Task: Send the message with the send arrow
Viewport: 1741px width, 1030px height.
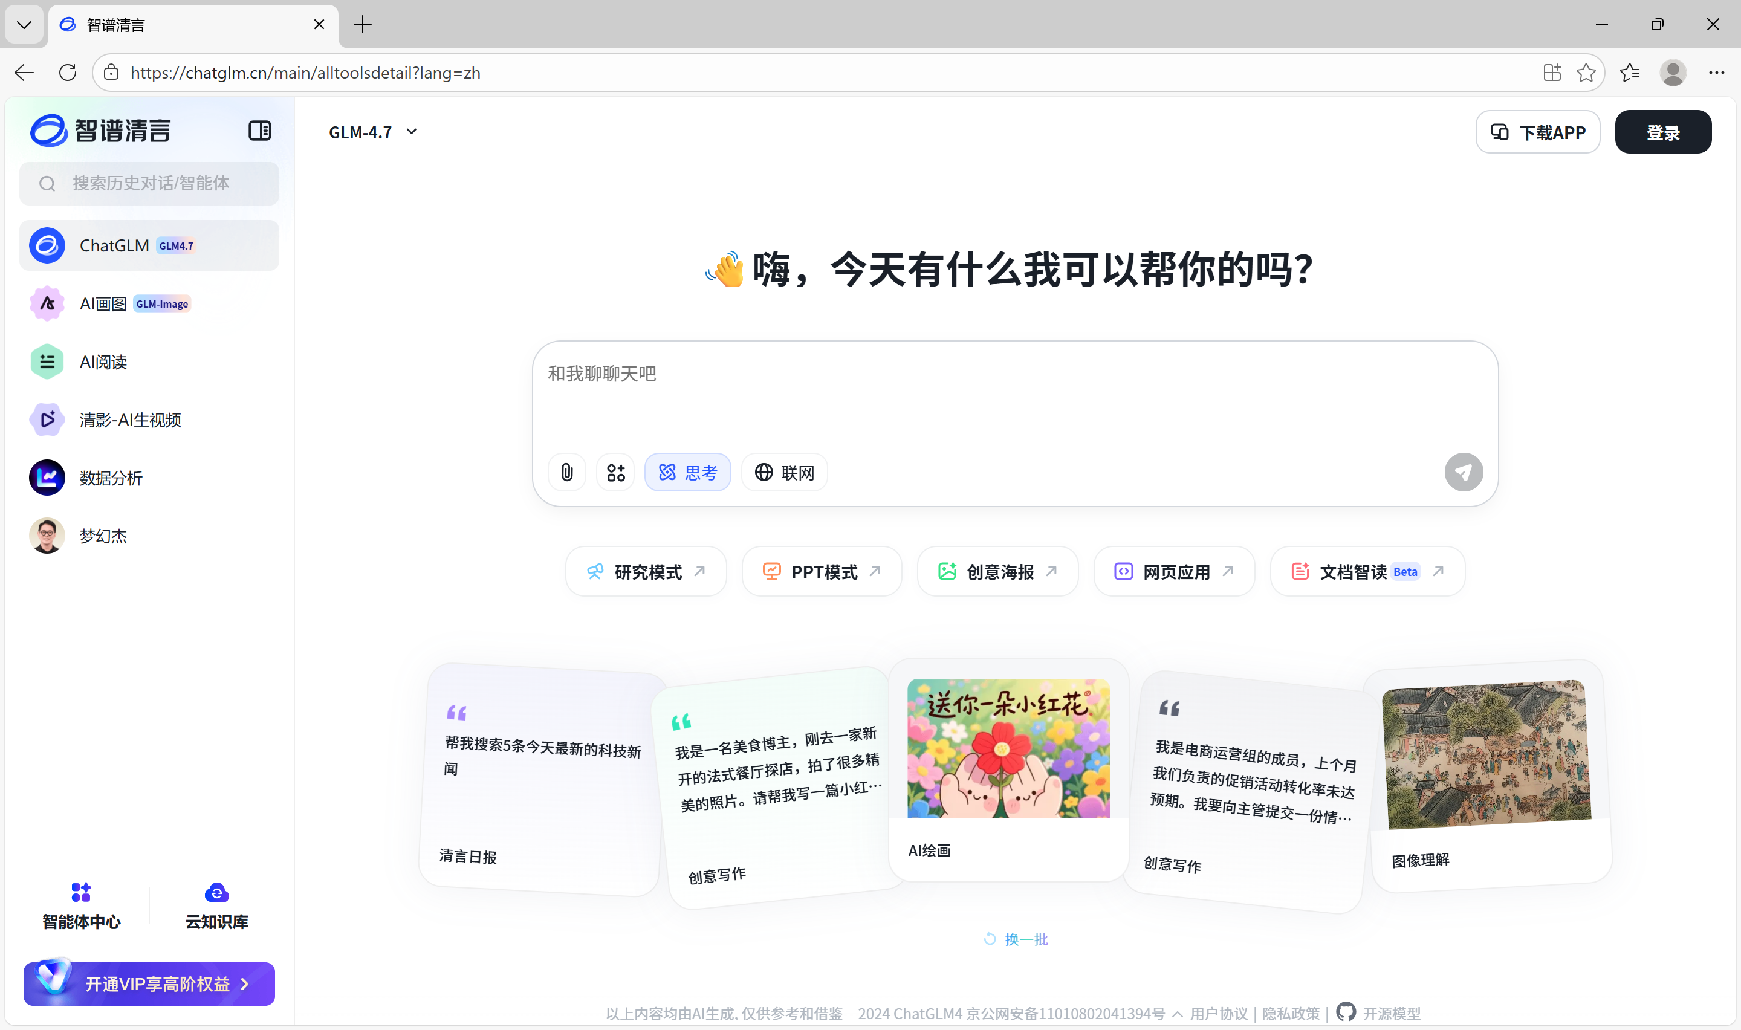Action: pos(1464,472)
